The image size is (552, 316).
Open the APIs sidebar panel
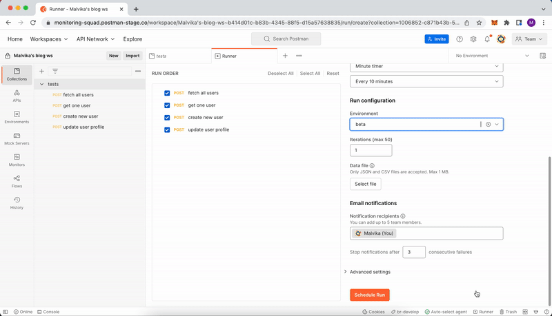coord(17,96)
